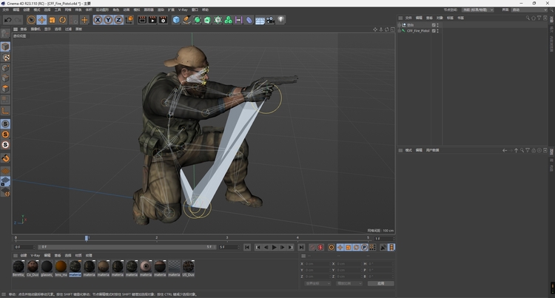Select the 空白 null object row
Image resolution: width=555 pixels, height=298 pixels.
pos(410,25)
